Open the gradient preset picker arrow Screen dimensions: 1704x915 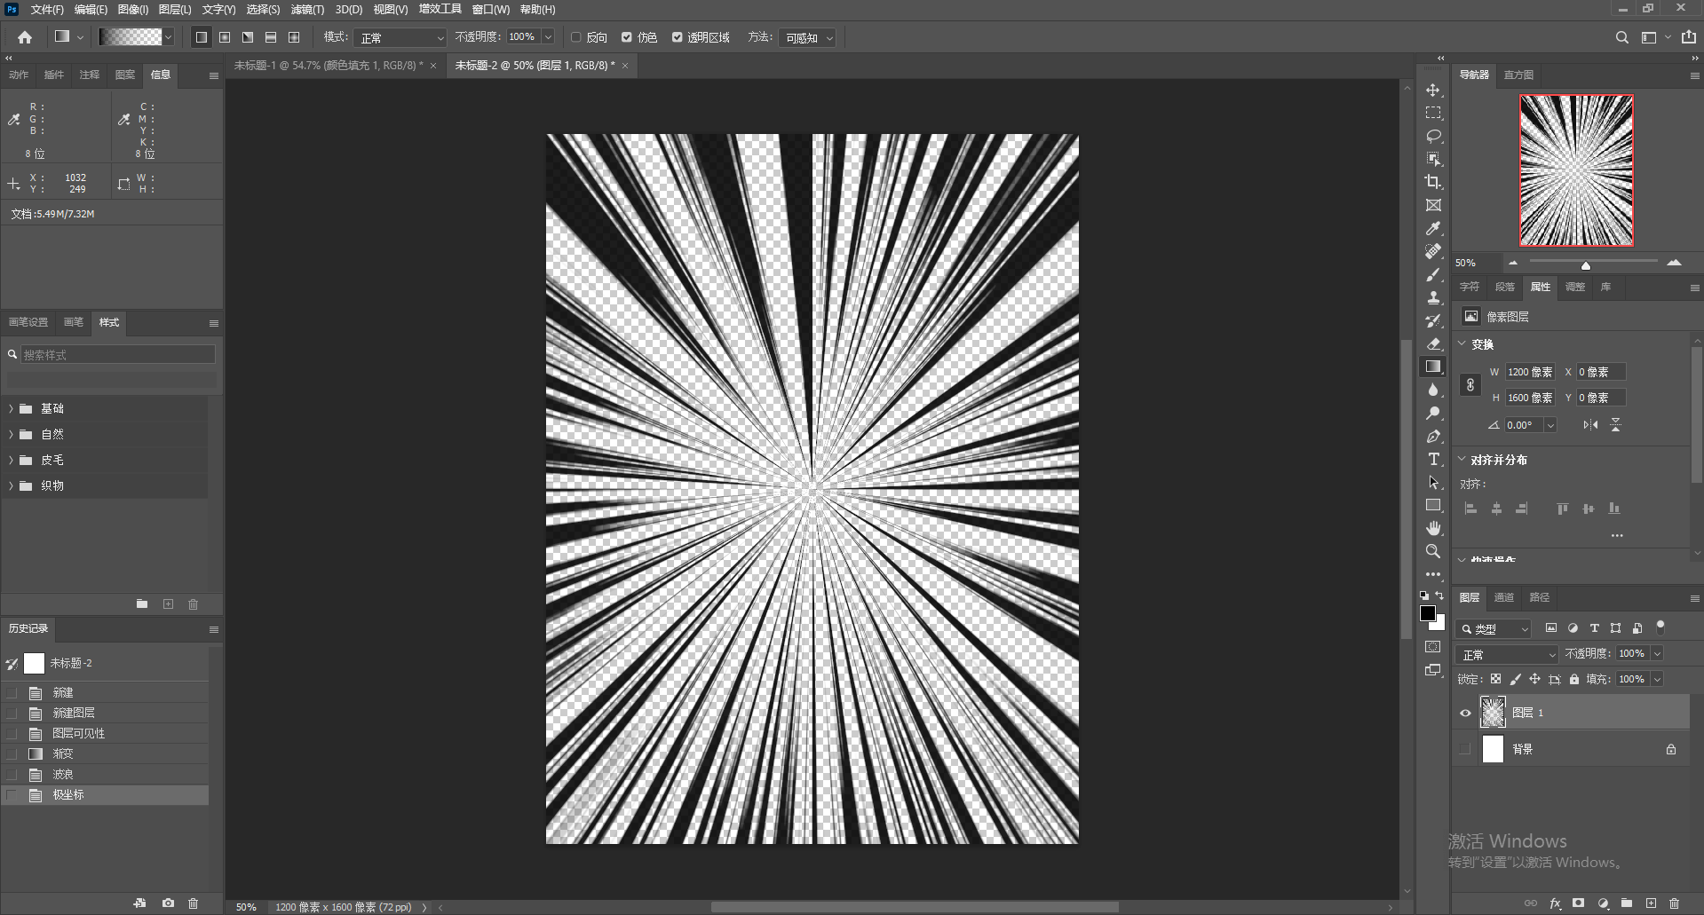(x=168, y=37)
